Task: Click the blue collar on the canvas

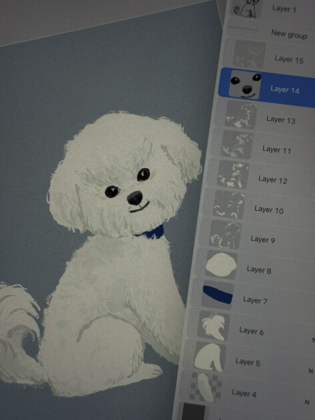Action: pos(151,232)
